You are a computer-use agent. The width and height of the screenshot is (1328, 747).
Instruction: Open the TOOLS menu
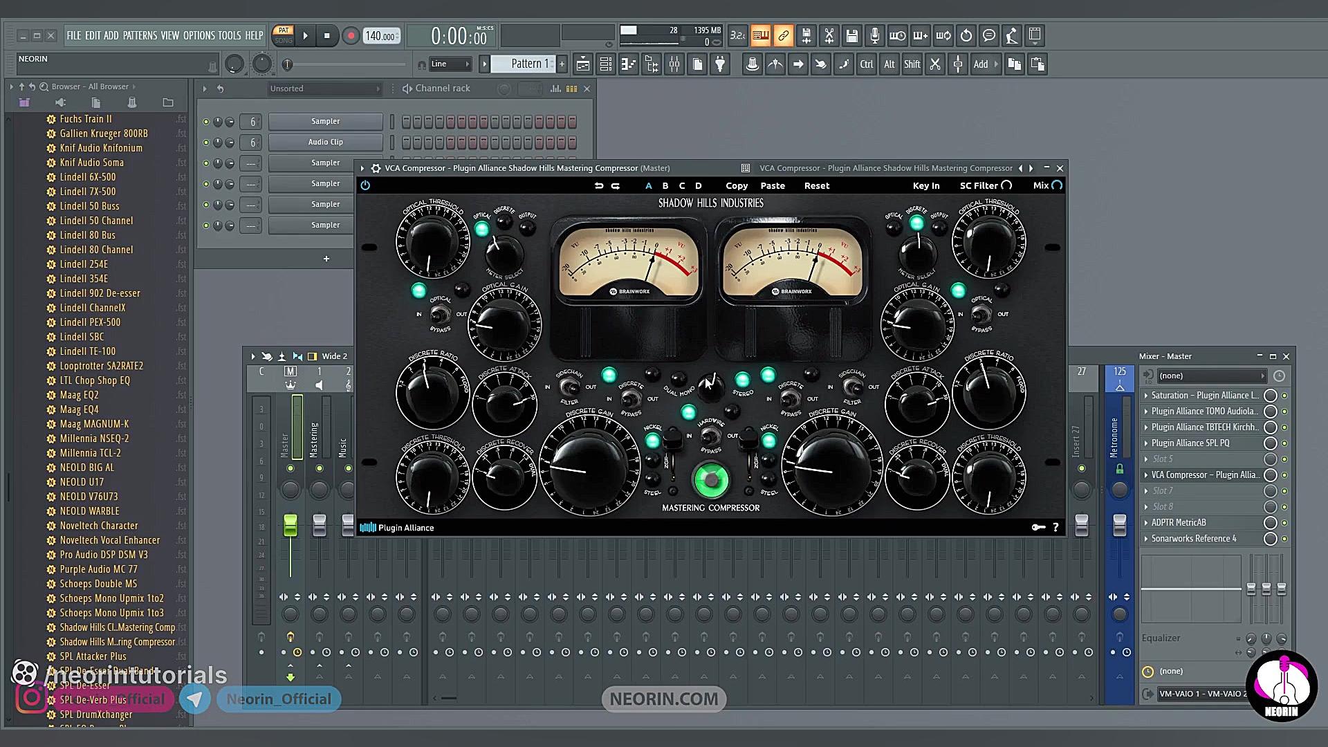point(229,35)
